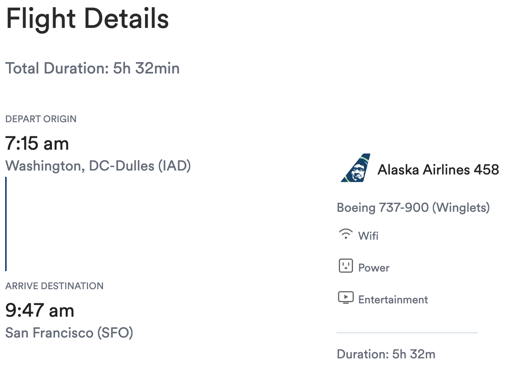This screenshot has height=378, width=511.
Task: Click the Wifi amenity label
Action: coord(368,236)
